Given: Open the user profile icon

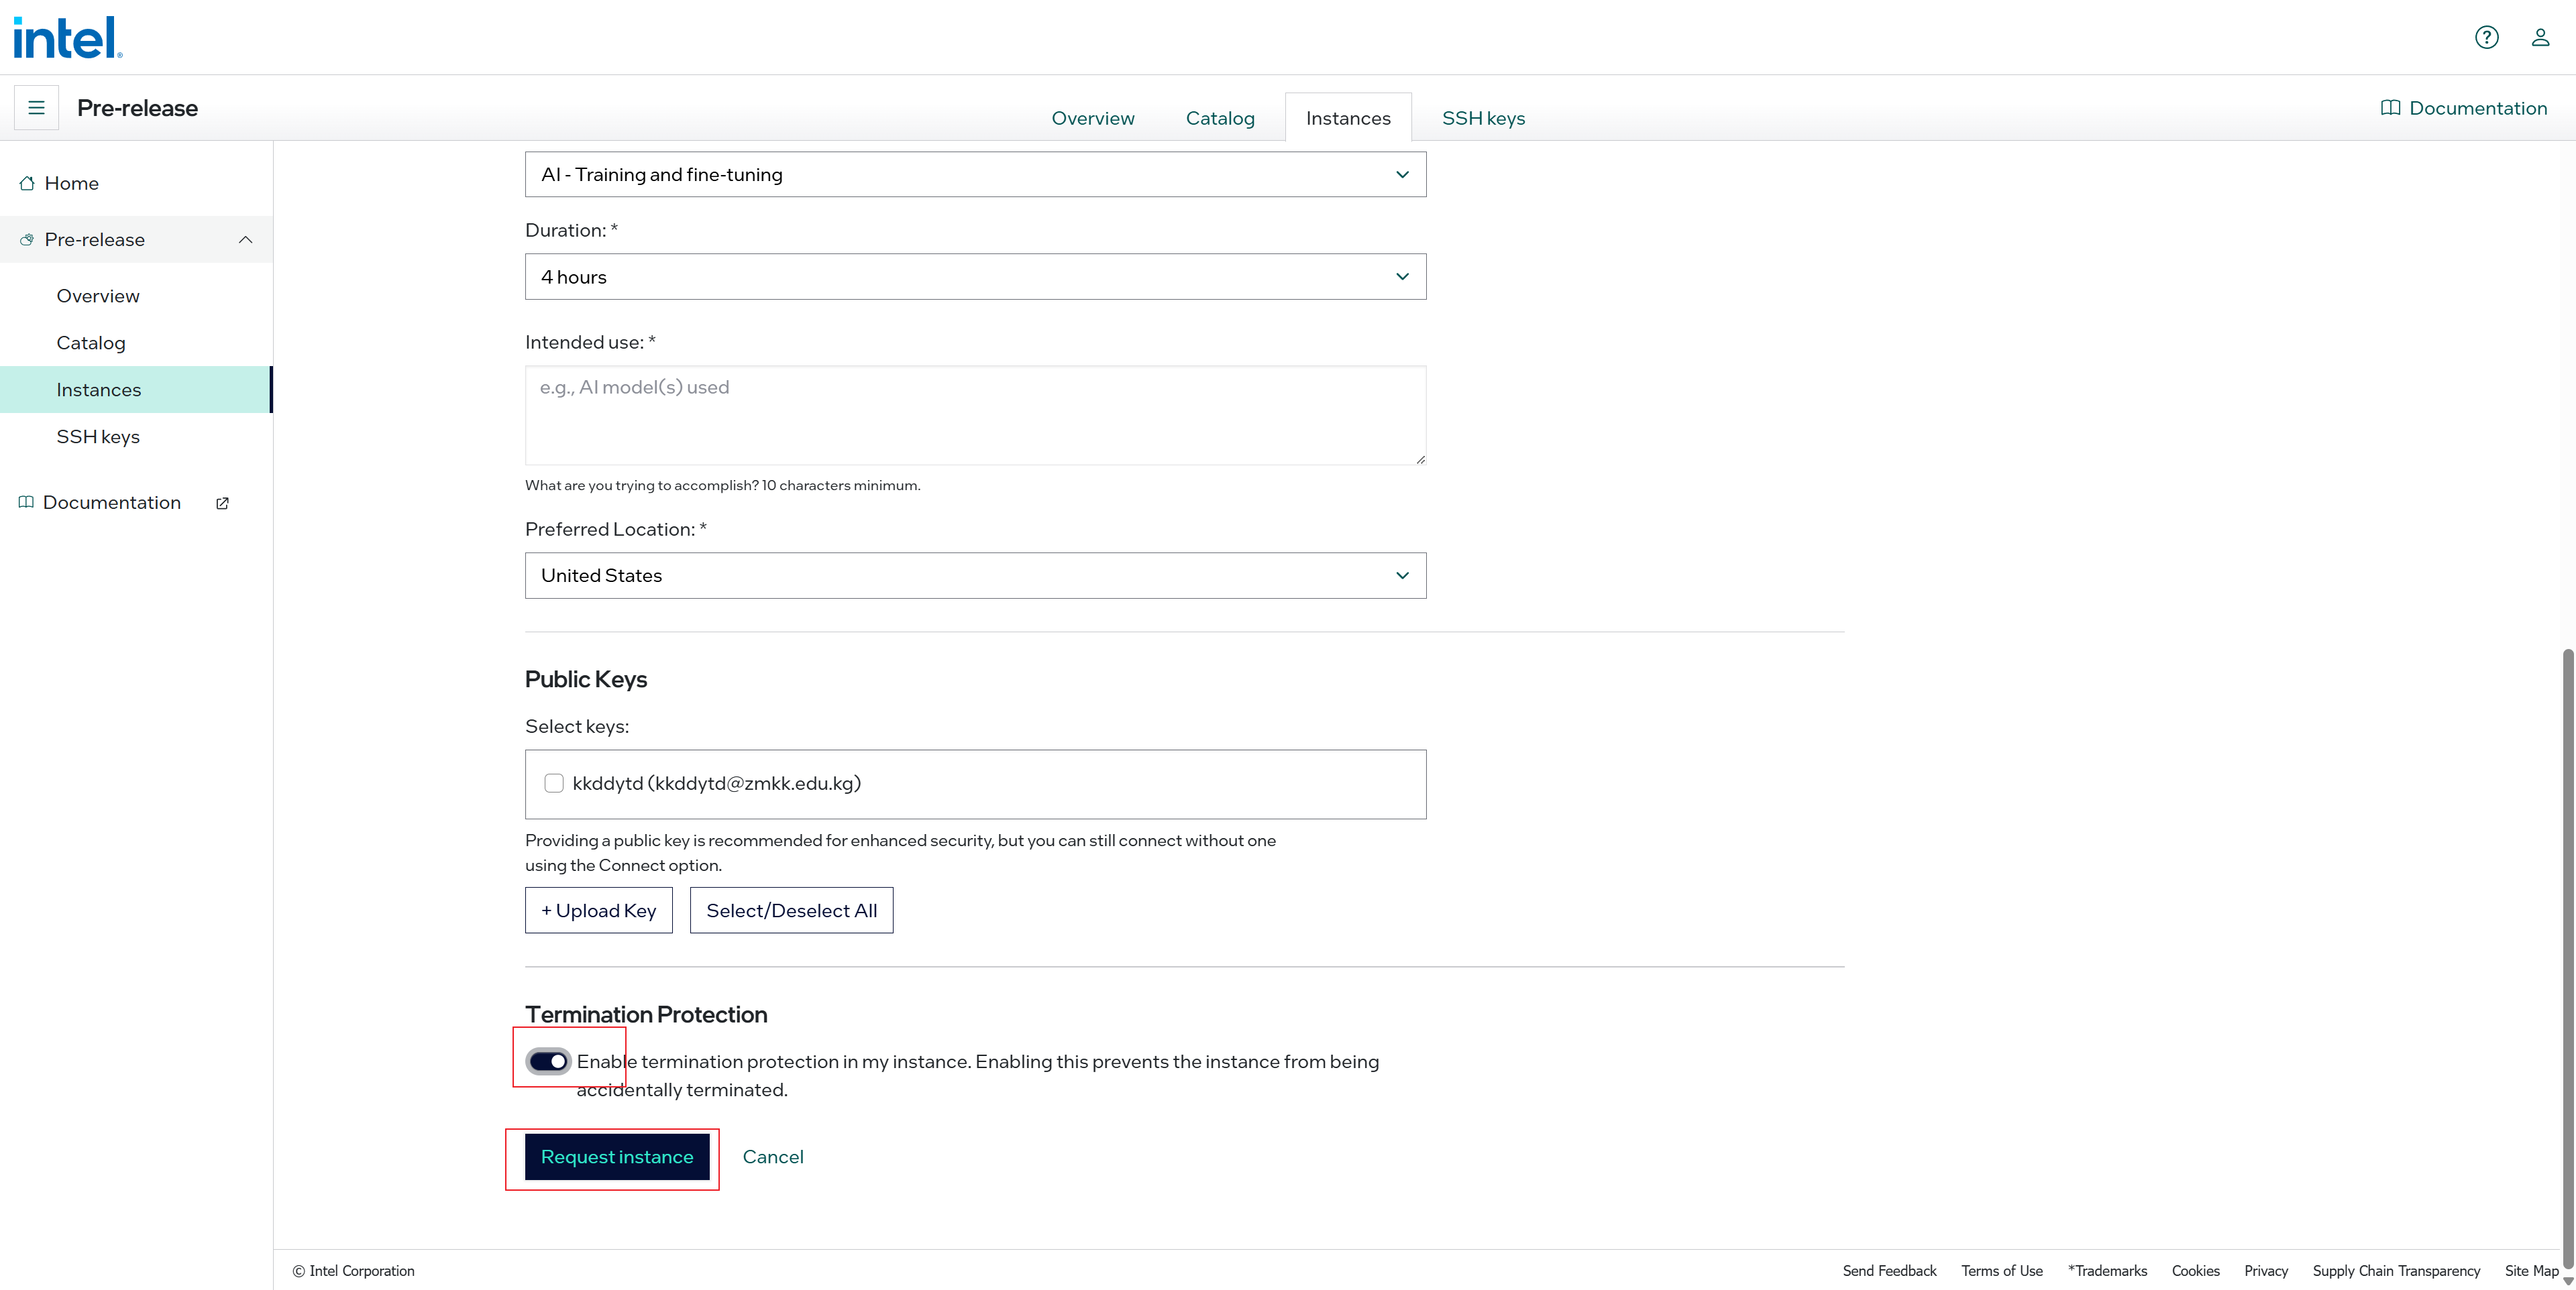Looking at the screenshot, I should (x=2540, y=38).
